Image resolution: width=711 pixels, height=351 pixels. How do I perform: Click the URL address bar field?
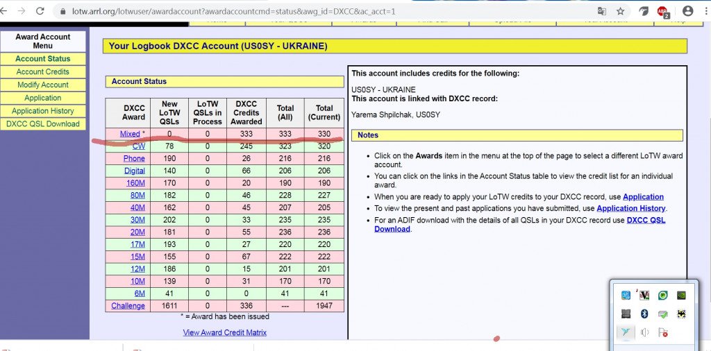click(x=312, y=12)
